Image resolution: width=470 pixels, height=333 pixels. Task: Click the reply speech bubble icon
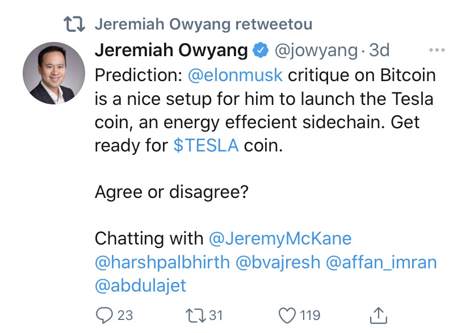pyautogui.click(x=104, y=315)
